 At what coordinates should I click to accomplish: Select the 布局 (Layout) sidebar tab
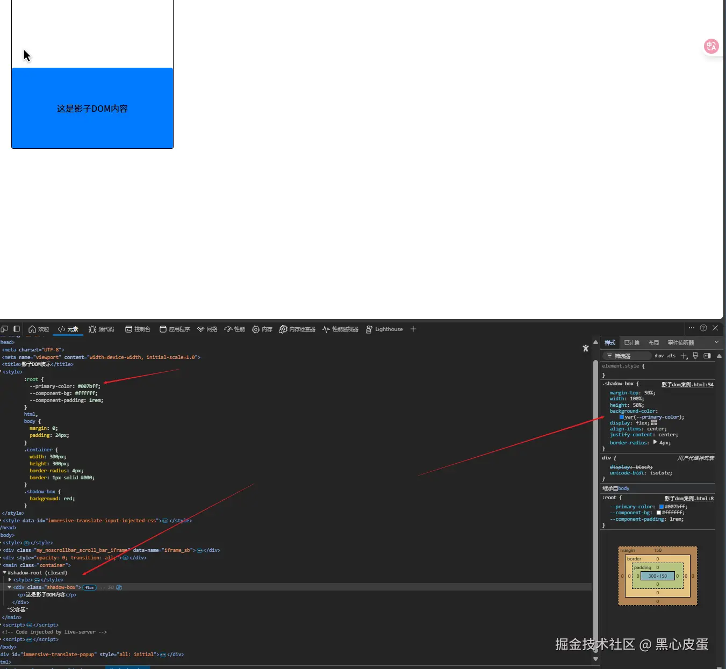click(653, 343)
